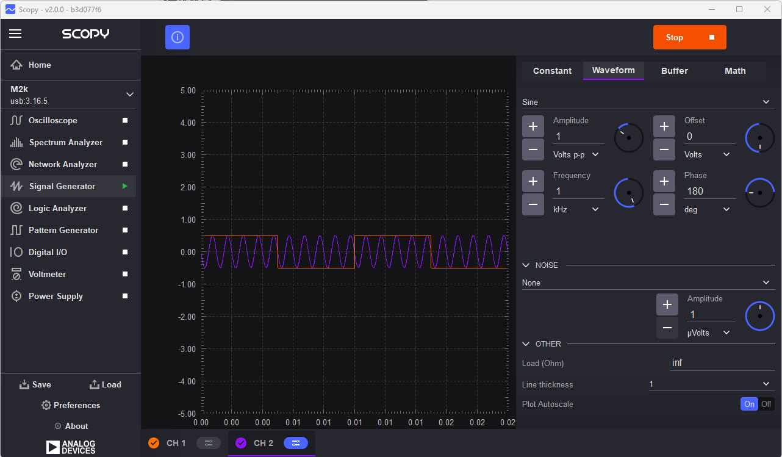Viewport: 782px width, 457px height.
Task: Open the About link
Action: tap(71, 426)
